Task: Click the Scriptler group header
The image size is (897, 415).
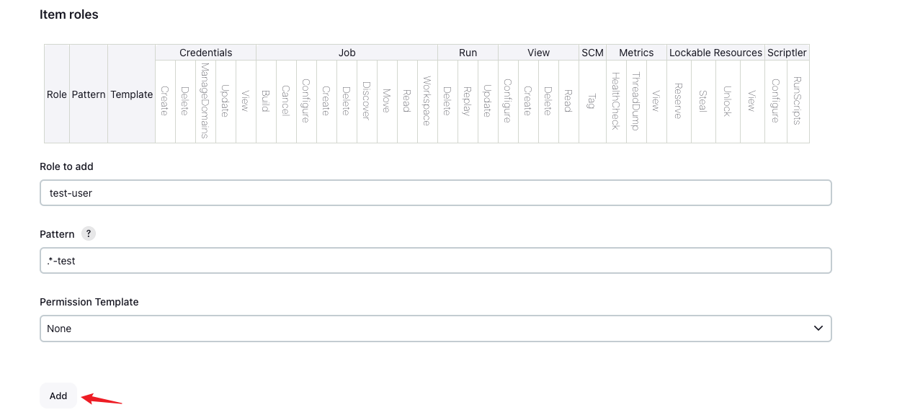Action: tap(787, 53)
